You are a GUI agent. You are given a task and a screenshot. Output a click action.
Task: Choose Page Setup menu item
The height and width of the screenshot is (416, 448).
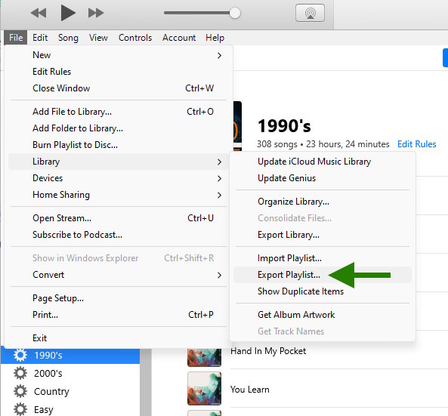119,298
